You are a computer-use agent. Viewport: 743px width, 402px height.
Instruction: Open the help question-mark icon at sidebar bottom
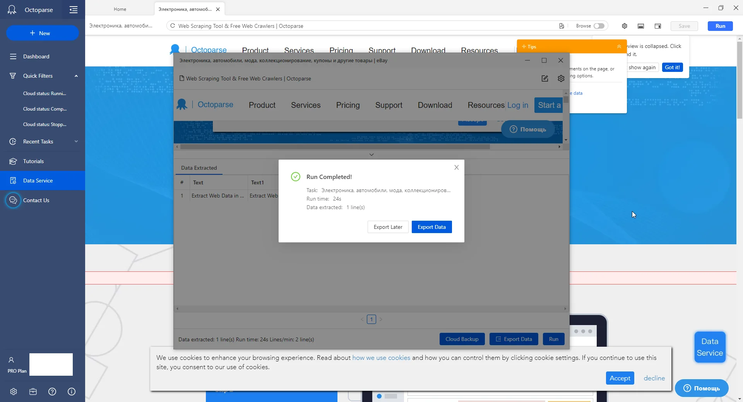52,392
